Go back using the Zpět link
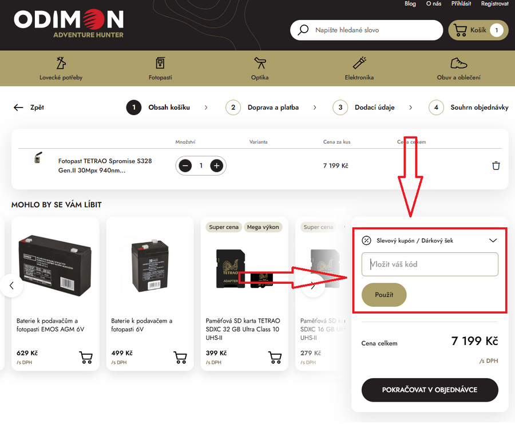 [x=29, y=108]
